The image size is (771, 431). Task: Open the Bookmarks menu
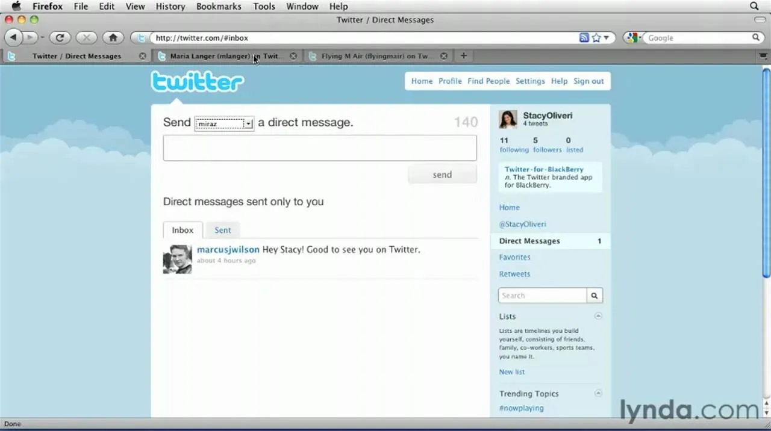click(219, 6)
